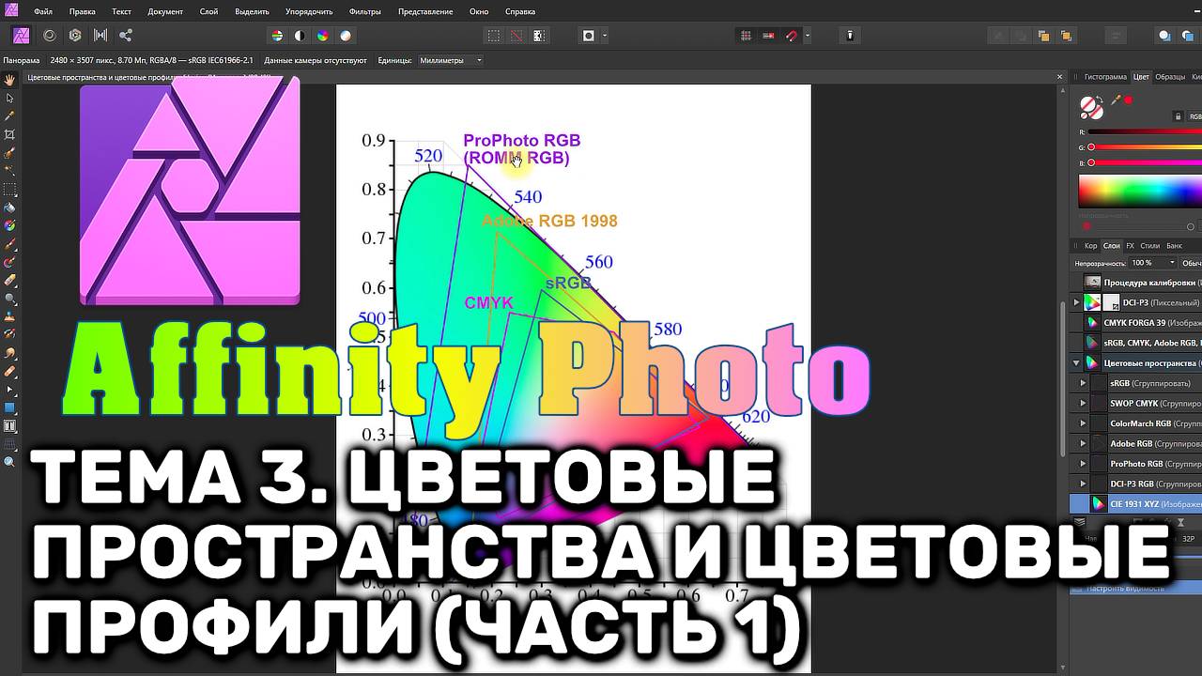Expand the ColorMarch RGB group

[1083, 423]
